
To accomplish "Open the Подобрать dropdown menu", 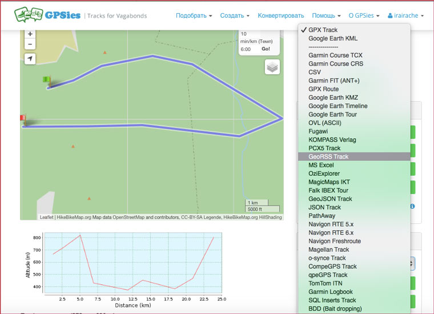I will click(194, 16).
